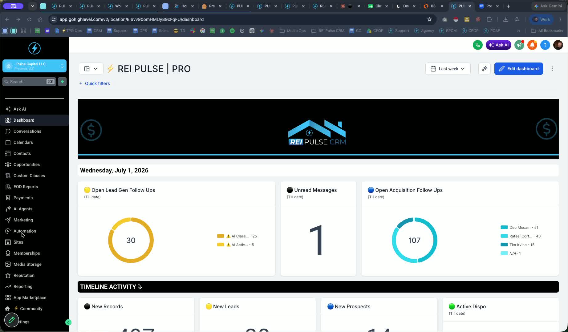Click the green lightning quick actions button
This screenshot has width=568, height=332.
point(62,82)
